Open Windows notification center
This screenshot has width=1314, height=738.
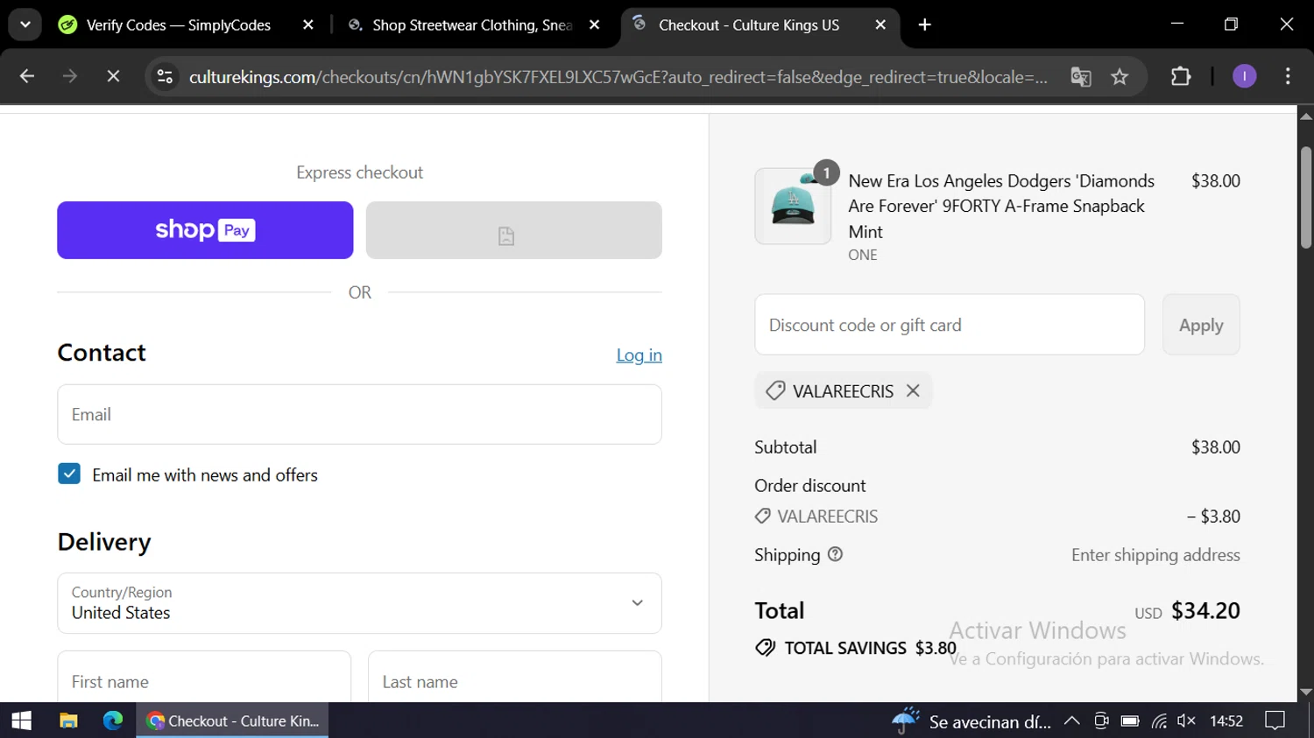(1275, 721)
